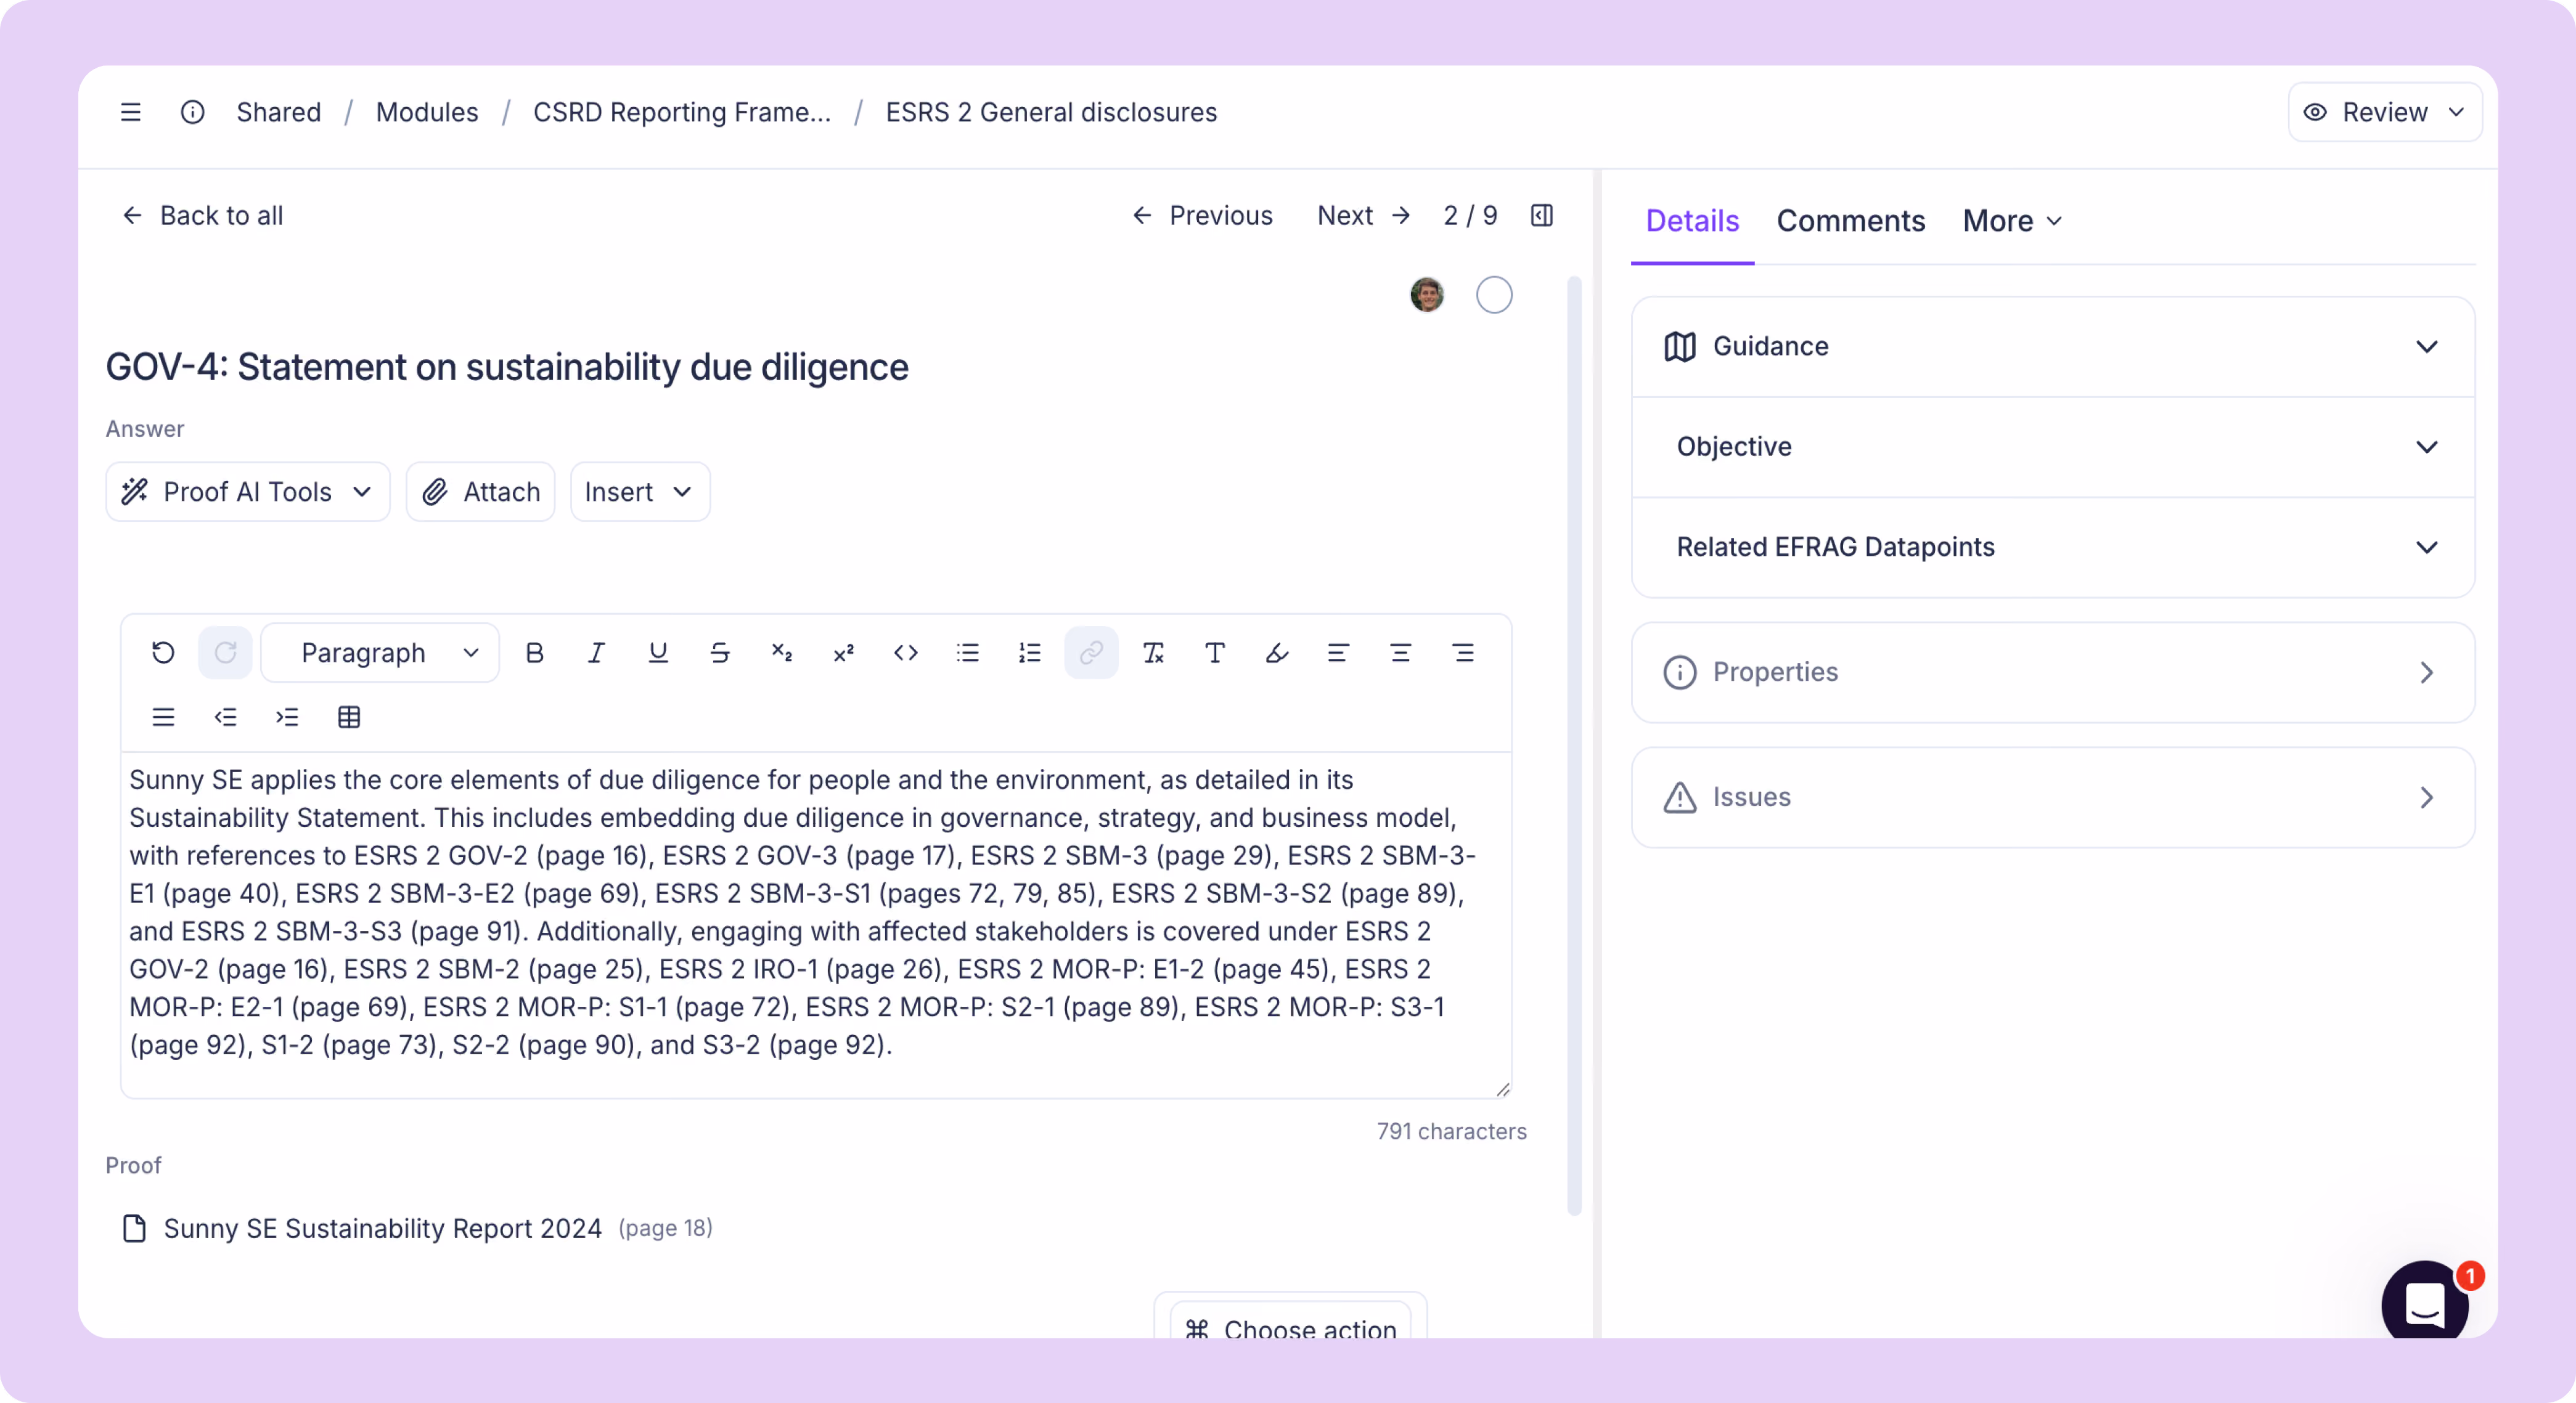
Task: Click the undo icon in editor toolbar
Action: pyautogui.click(x=163, y=653)
